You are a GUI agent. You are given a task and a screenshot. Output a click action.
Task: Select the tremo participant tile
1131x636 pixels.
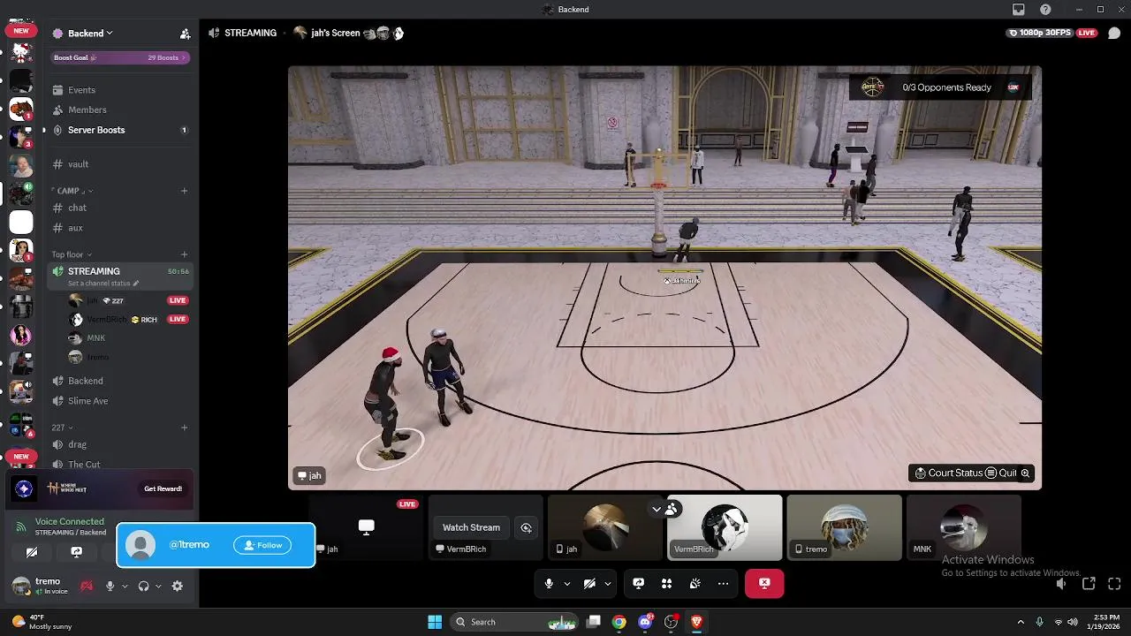[x=844, y=527]
